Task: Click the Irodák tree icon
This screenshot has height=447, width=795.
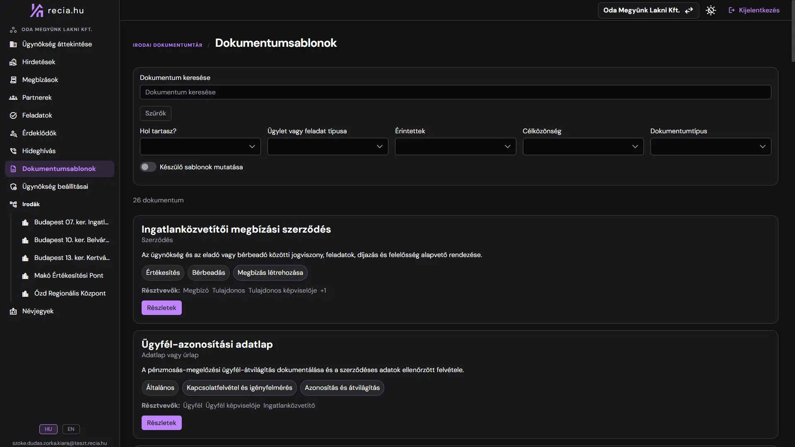Action: pyautogui.click(x=13, y=204)
